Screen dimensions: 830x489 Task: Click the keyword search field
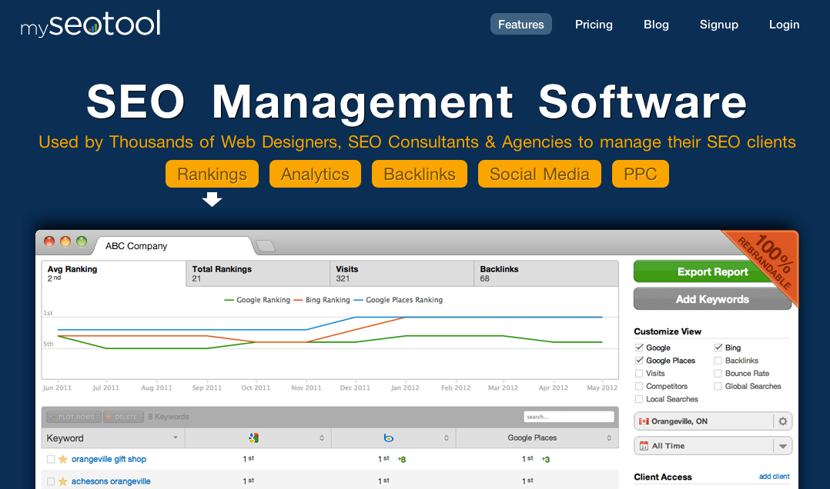click(x=568, y=417)
